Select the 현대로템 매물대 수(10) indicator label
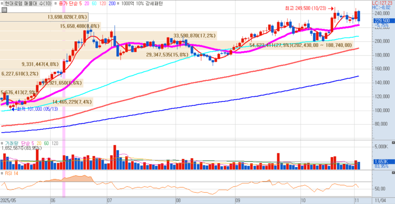This screenshot has height=204, width=395. click(x=28, y=4)
